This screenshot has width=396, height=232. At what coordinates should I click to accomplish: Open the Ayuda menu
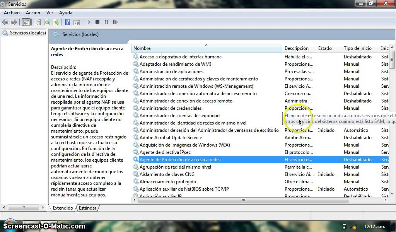[66, 13]
